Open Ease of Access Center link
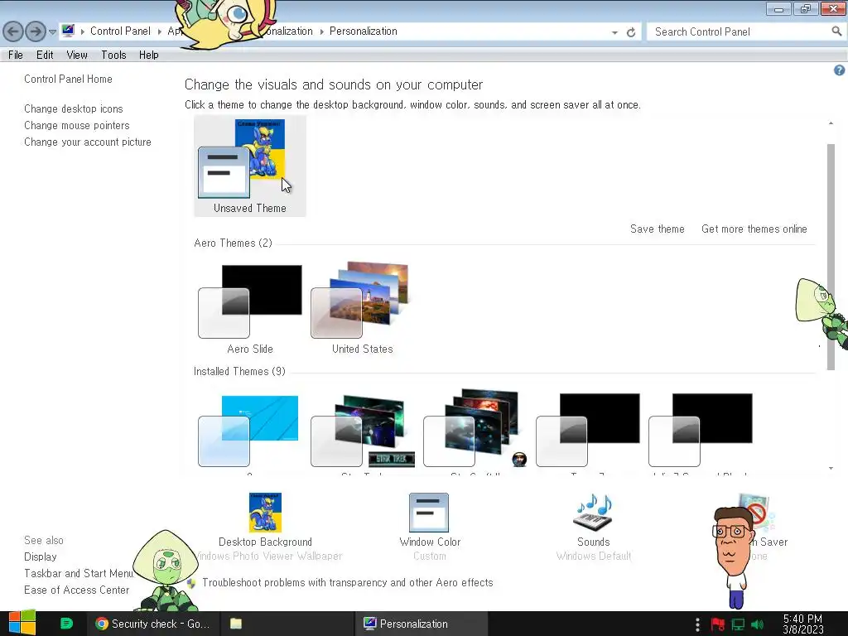Viewport: 848px width, 636px height. (76, 590)
